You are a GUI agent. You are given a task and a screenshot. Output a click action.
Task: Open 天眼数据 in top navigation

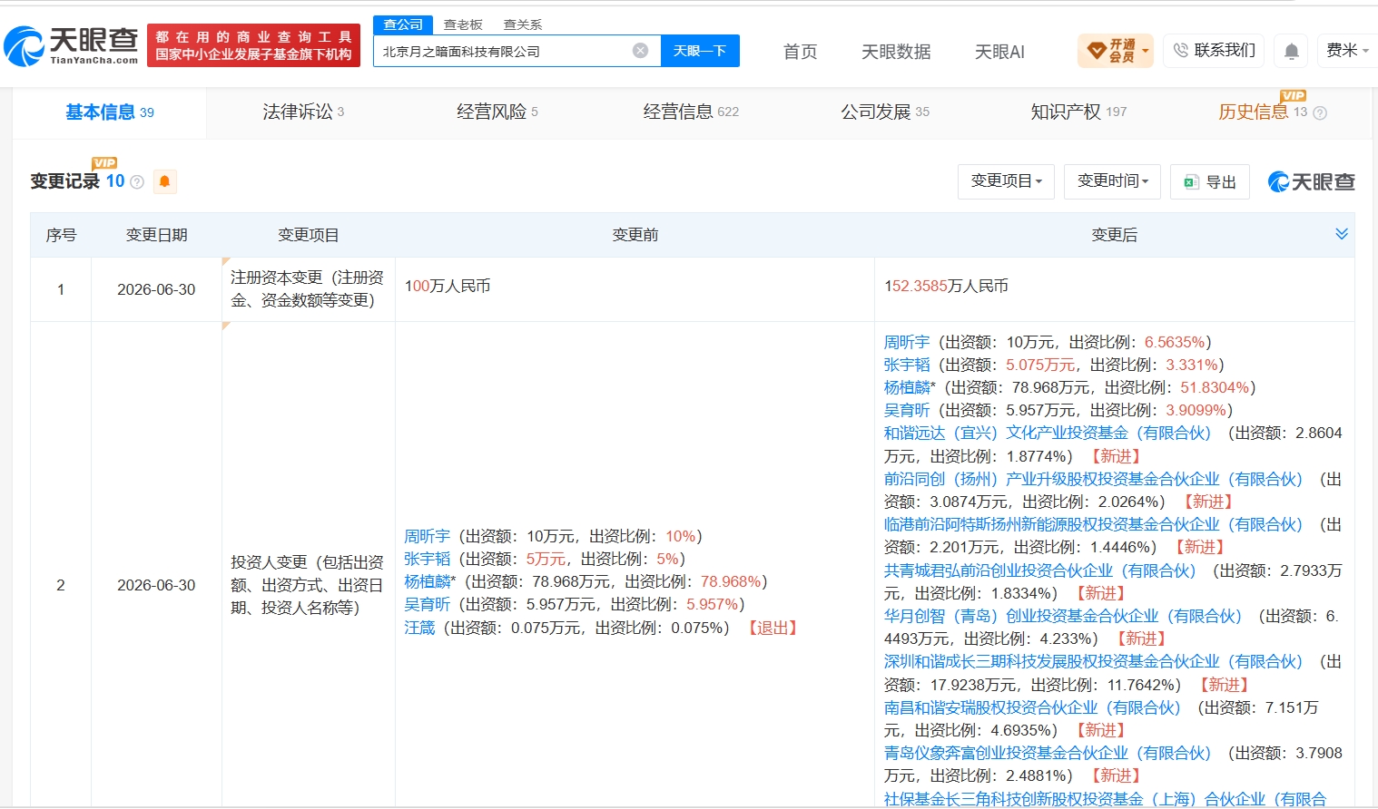(x=896, y=52)
